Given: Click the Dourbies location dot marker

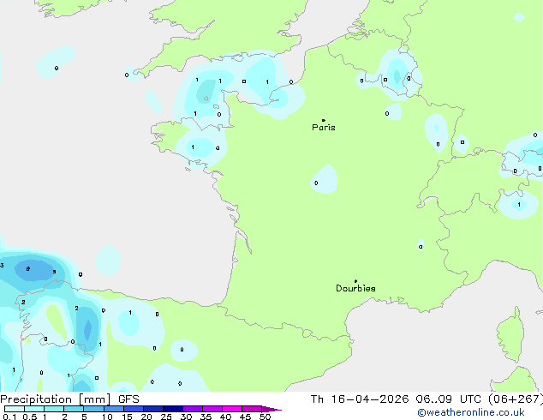Looking at the screenshot, I should point(355,281).
